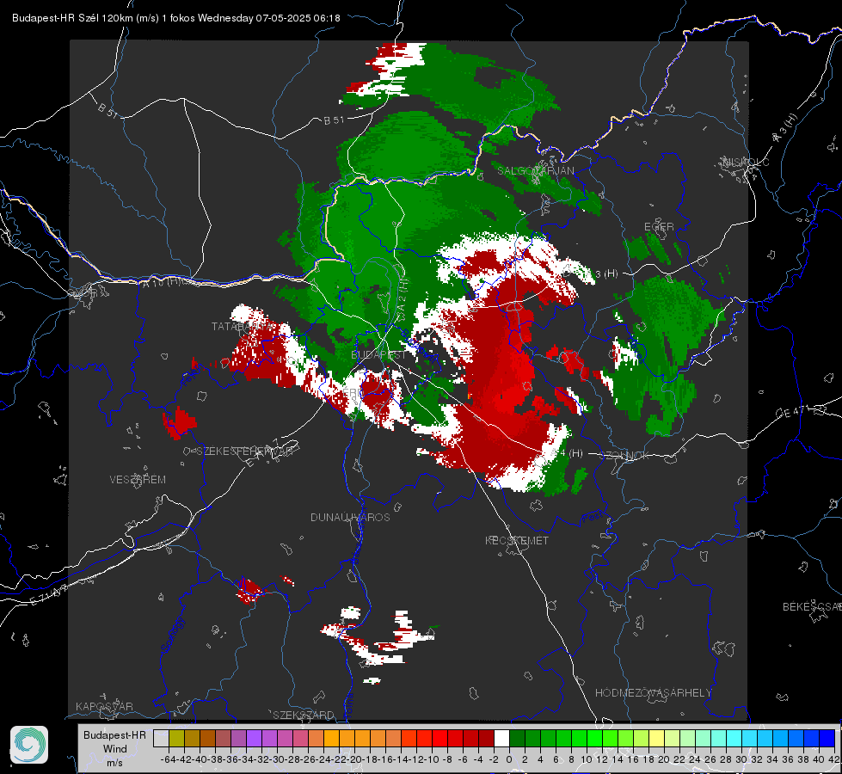Click the -64 value on the legend scale

point(168,759)
